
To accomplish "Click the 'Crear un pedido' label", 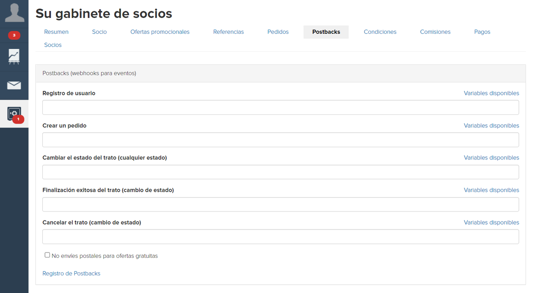I will point(64,125).
